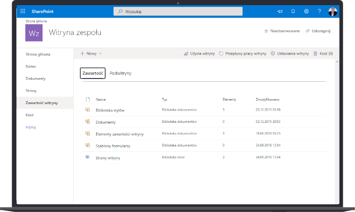Viewport: 355px width, 212px height.
Task: Open the Dokumenty library in list
Action: point(106,122)
